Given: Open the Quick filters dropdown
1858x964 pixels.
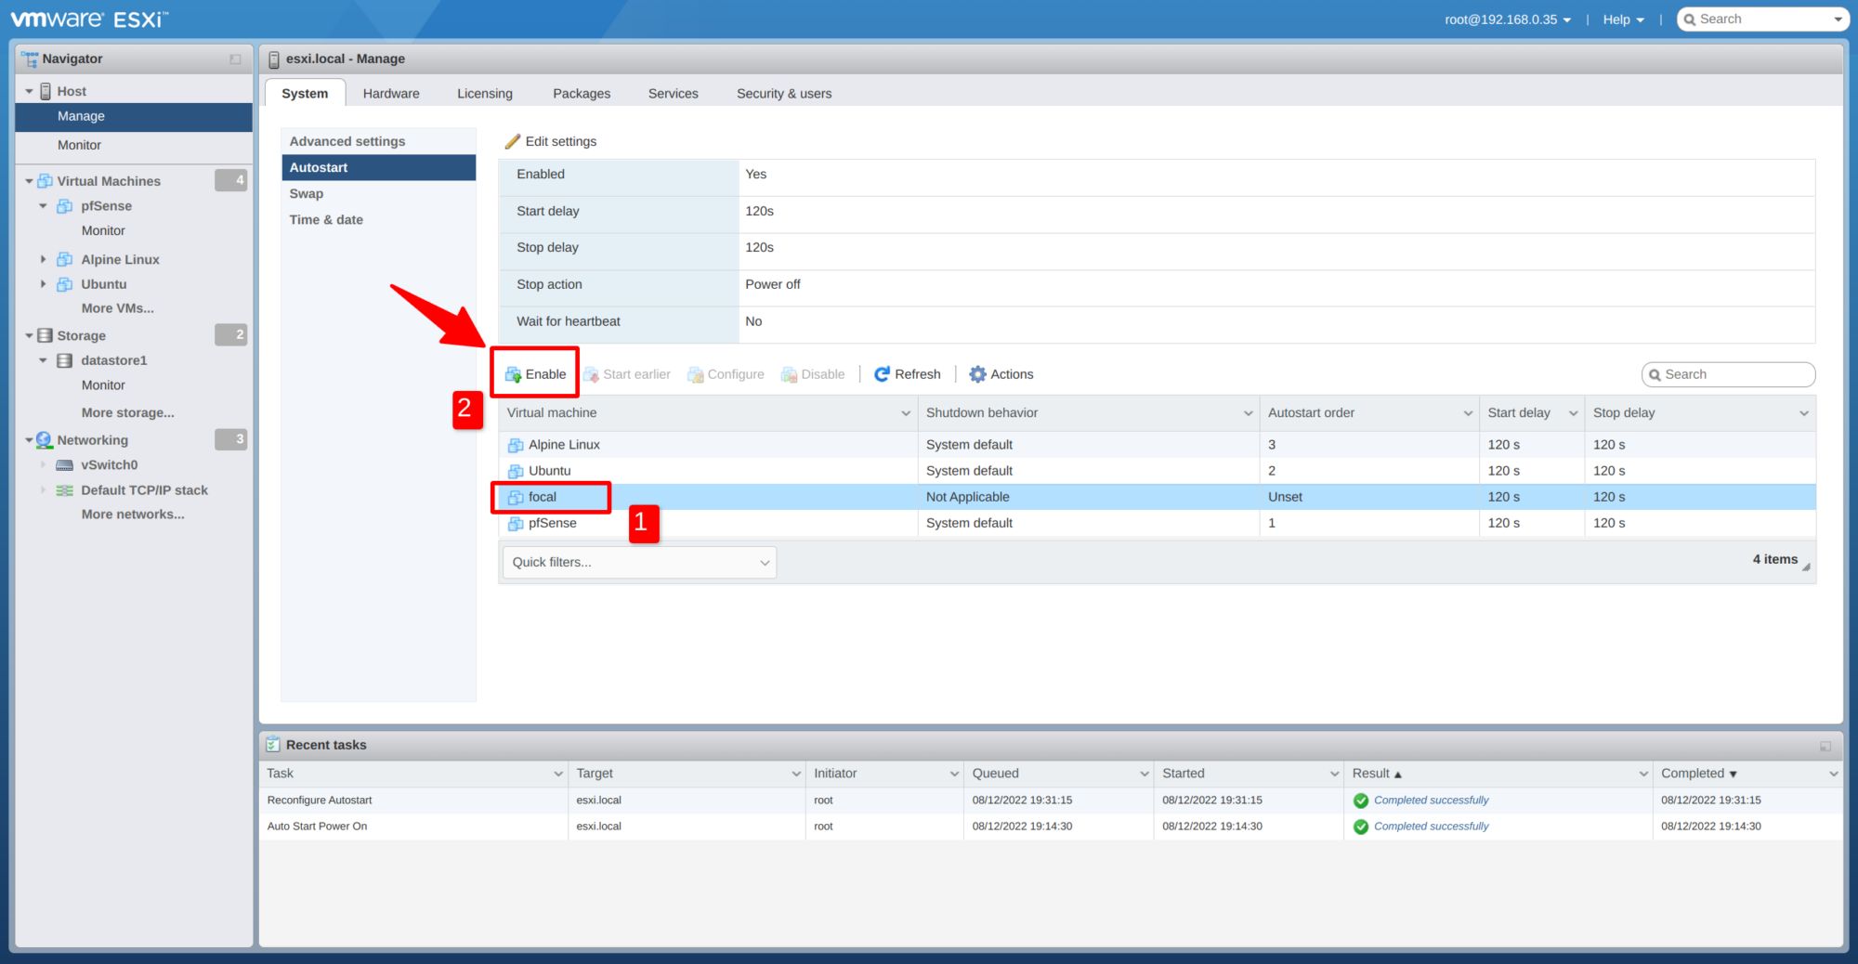Looking at the screenshot, I should click(x=639, y=562).
